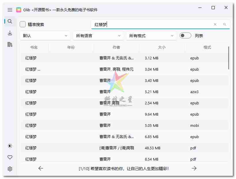
Task: Click the 书名 column header
Action: click(34, 47)
